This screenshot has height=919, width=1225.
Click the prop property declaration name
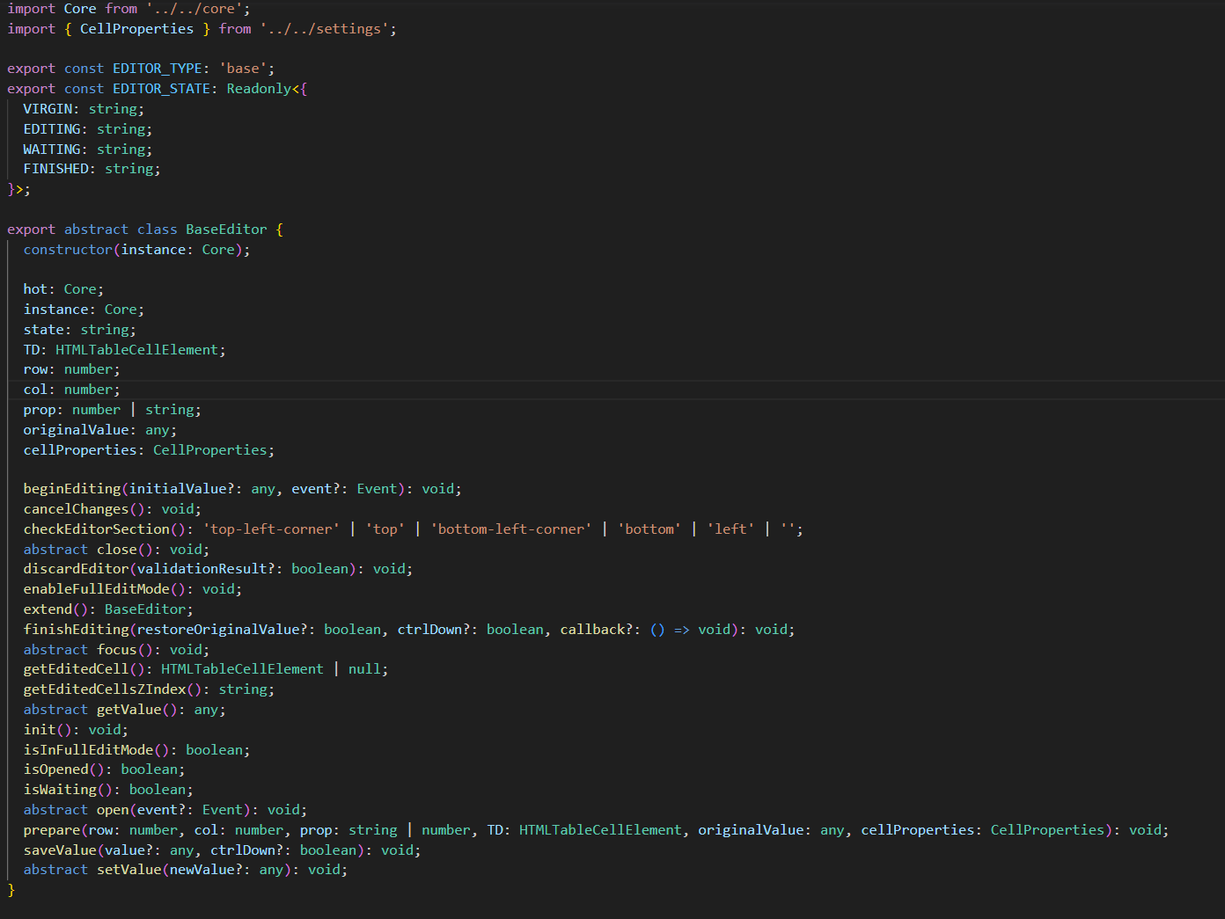[x=40, y=410]
